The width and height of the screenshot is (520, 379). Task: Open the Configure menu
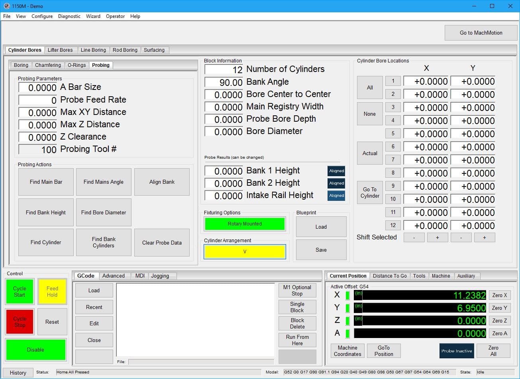tap(42, 16)
